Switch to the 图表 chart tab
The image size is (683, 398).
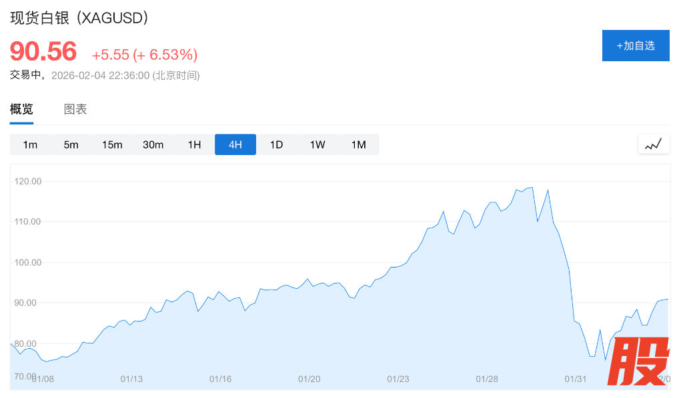[75, 110]
